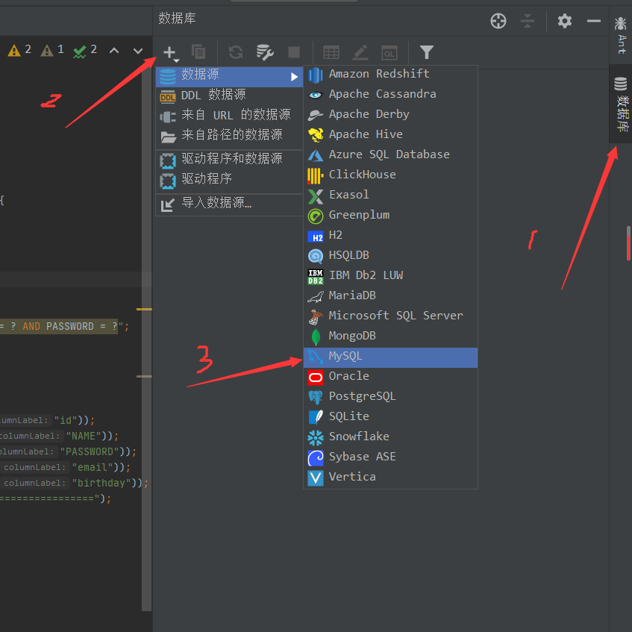Select 驱动程序和数据源 menu item
The image size is (632, 632).
click(x=229, y=160)
